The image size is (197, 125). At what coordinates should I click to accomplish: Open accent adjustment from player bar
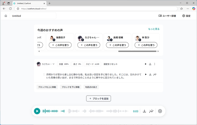pos(151,111)
